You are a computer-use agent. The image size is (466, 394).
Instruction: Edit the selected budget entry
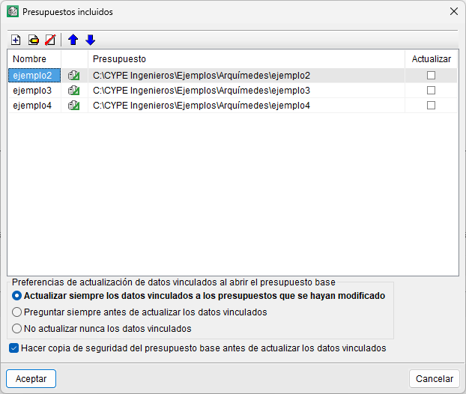[33, 40]
